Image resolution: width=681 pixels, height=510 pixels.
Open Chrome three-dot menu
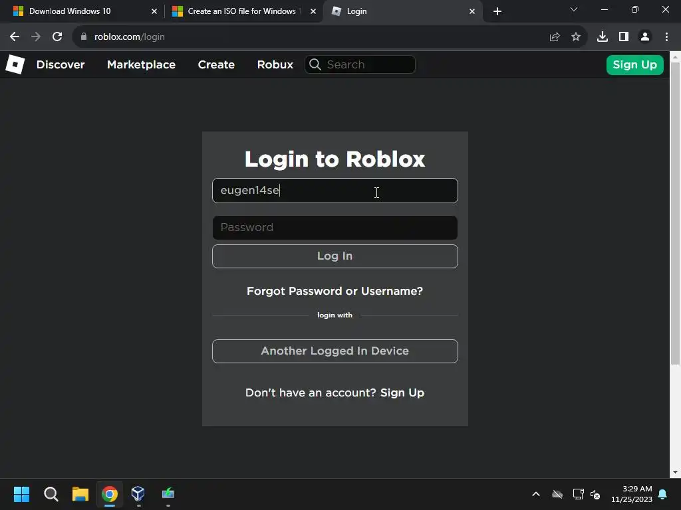click(666, 37)
